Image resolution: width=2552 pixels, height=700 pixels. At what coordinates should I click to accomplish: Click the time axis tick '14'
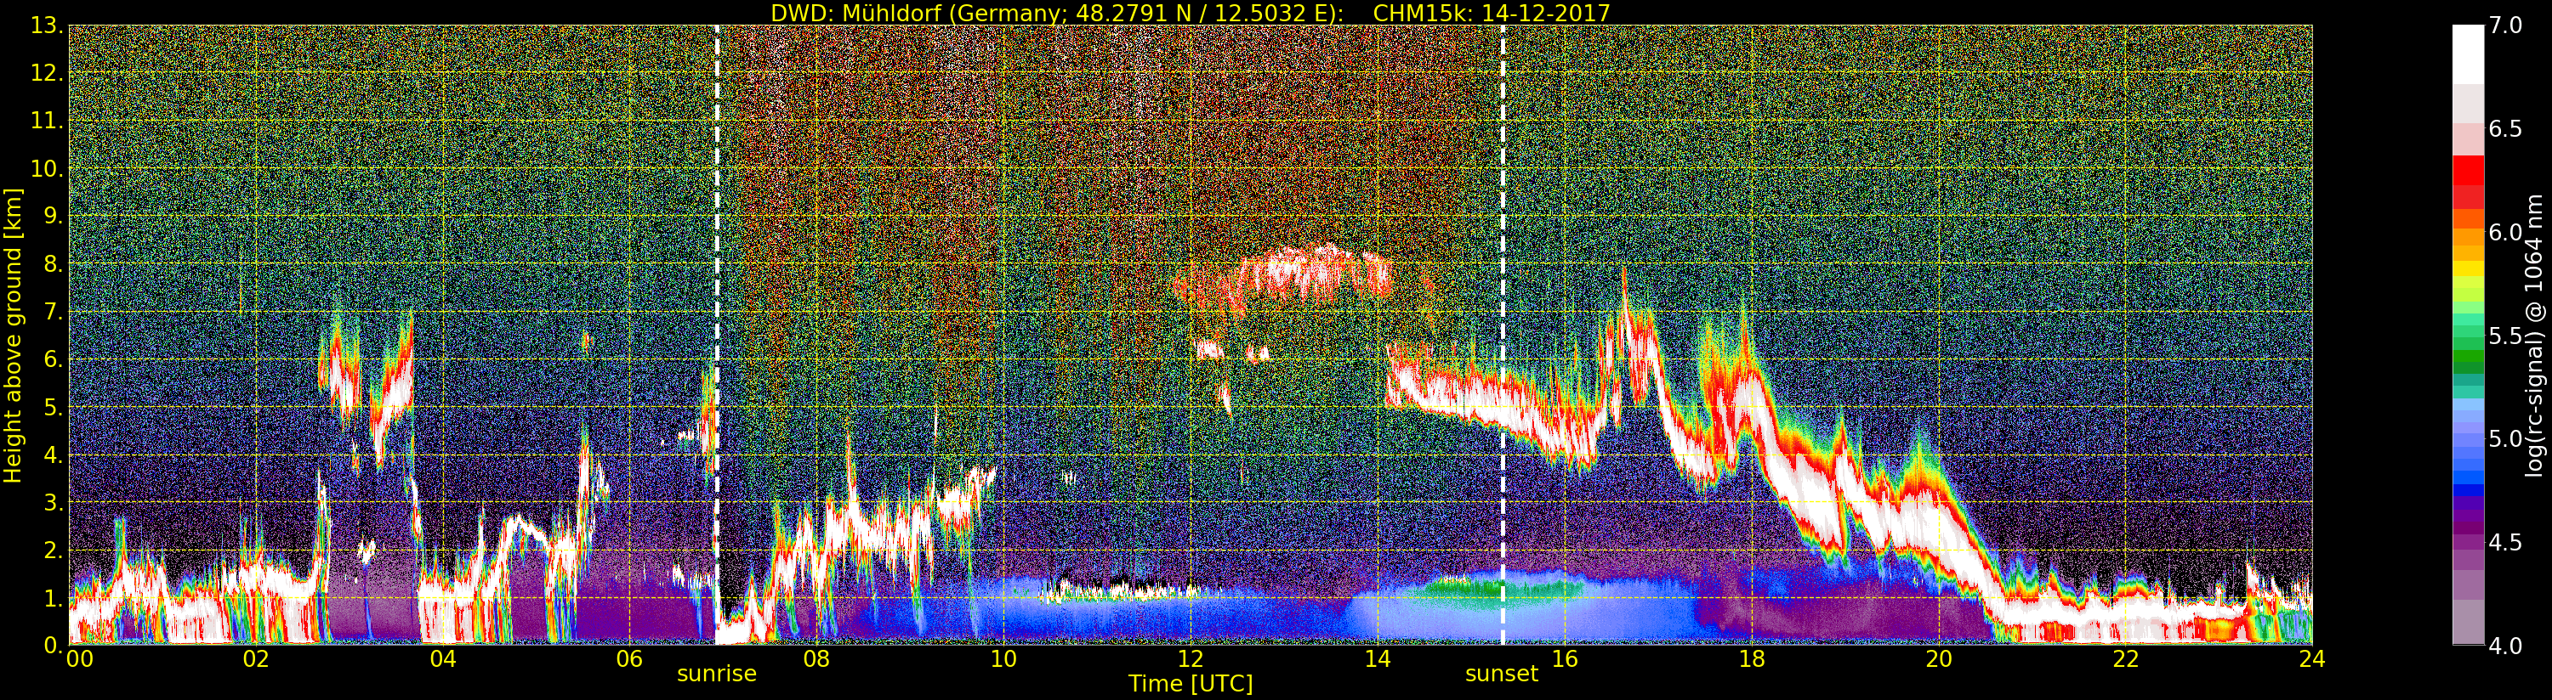coord(1377,659)
